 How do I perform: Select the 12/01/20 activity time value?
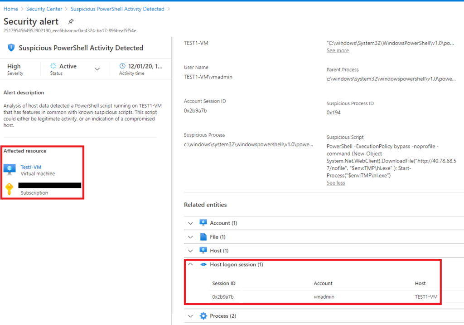[x=145, y=66]
